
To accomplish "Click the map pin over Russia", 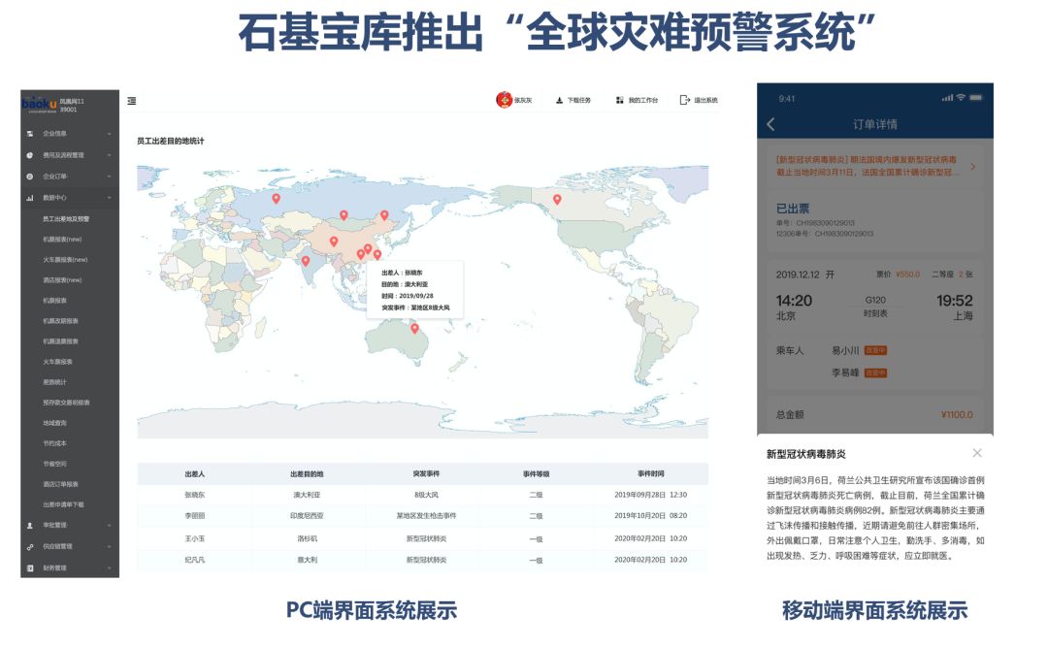I will (x=276, y=198).
